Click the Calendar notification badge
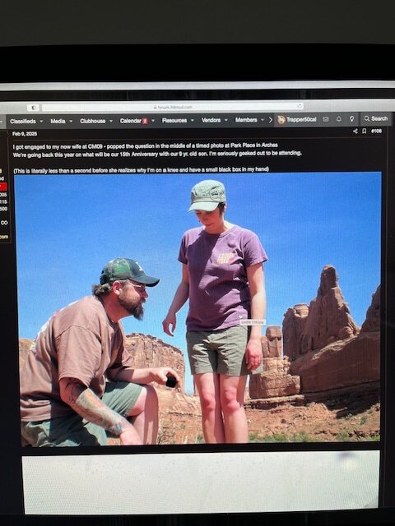395x526 pixels. point(145,121)
